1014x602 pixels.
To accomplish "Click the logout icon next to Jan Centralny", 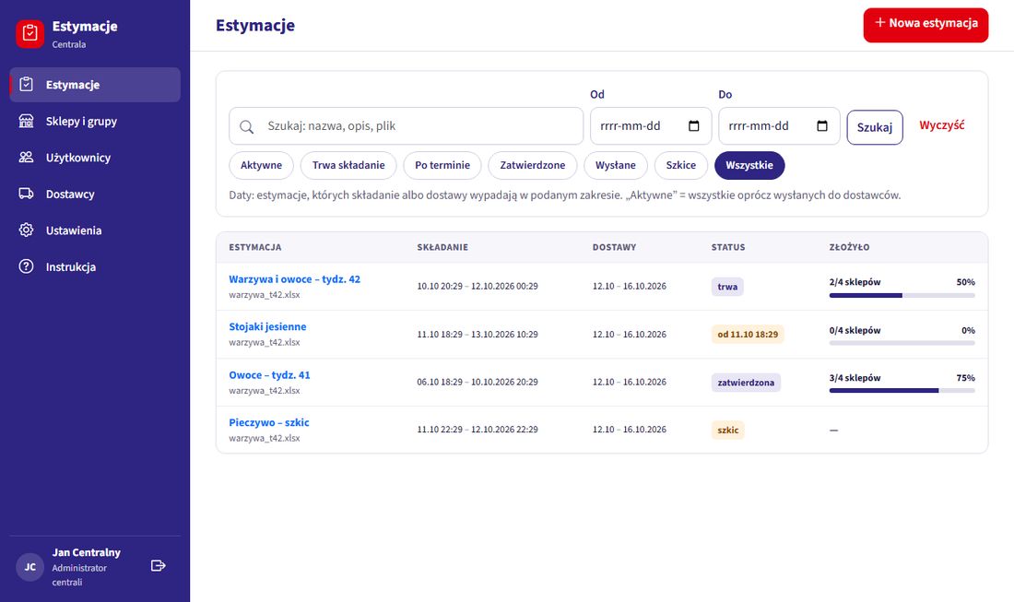I will click(x=158, y=566).
